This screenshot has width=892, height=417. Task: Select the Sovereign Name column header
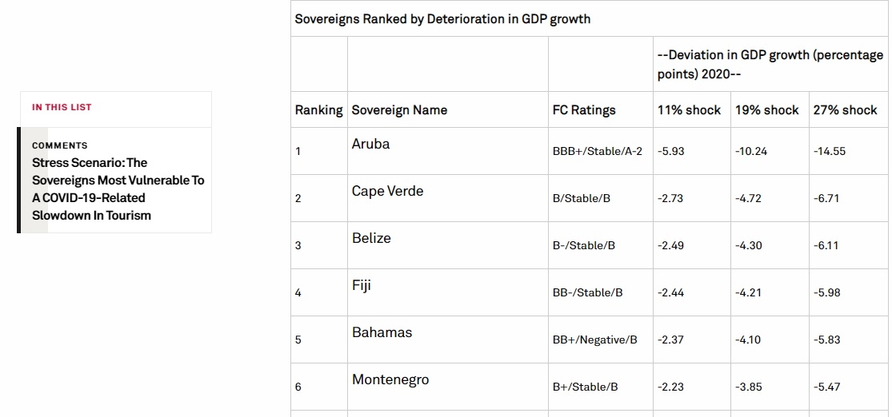(x=399, y=110)
